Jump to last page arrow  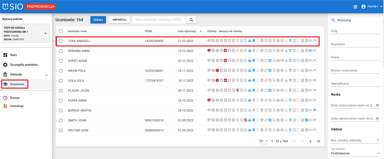pos(319,141)
